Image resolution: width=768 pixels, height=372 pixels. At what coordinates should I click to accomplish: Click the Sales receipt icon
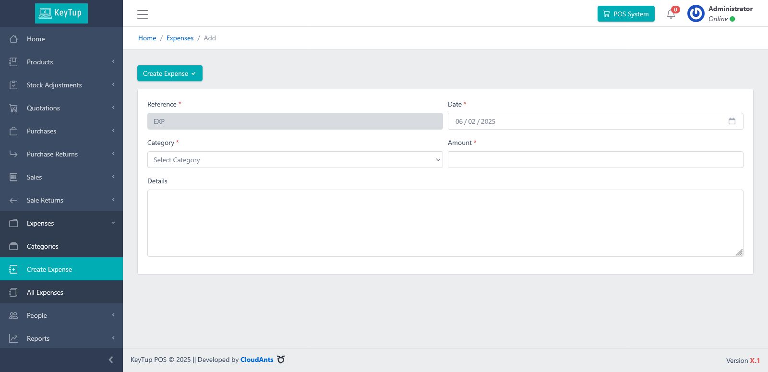13,177
